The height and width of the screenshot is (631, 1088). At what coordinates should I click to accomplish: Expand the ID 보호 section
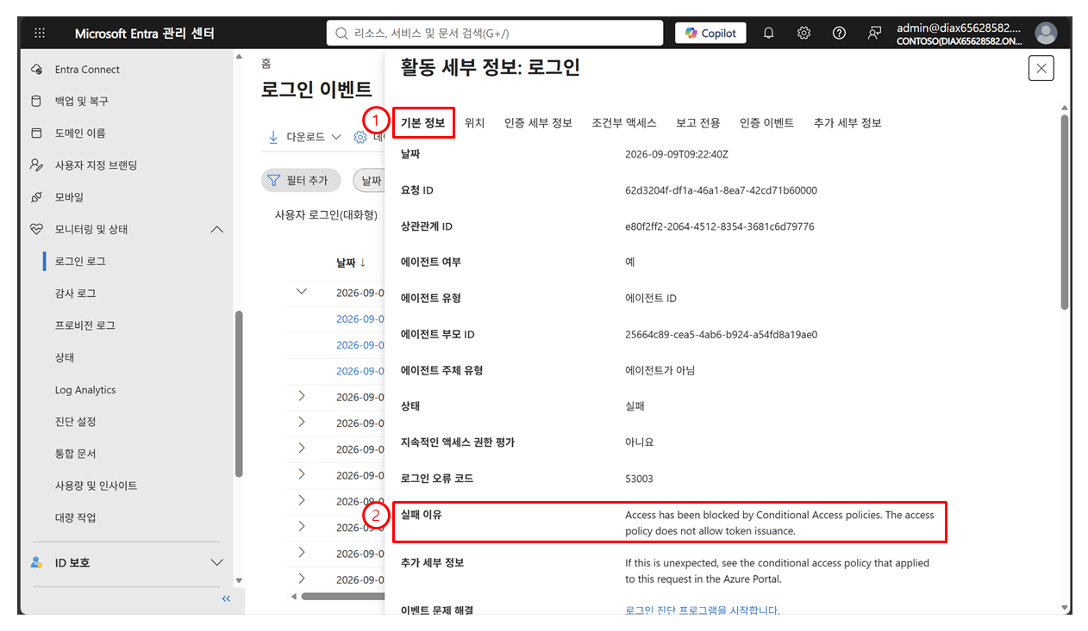point(217,562)
